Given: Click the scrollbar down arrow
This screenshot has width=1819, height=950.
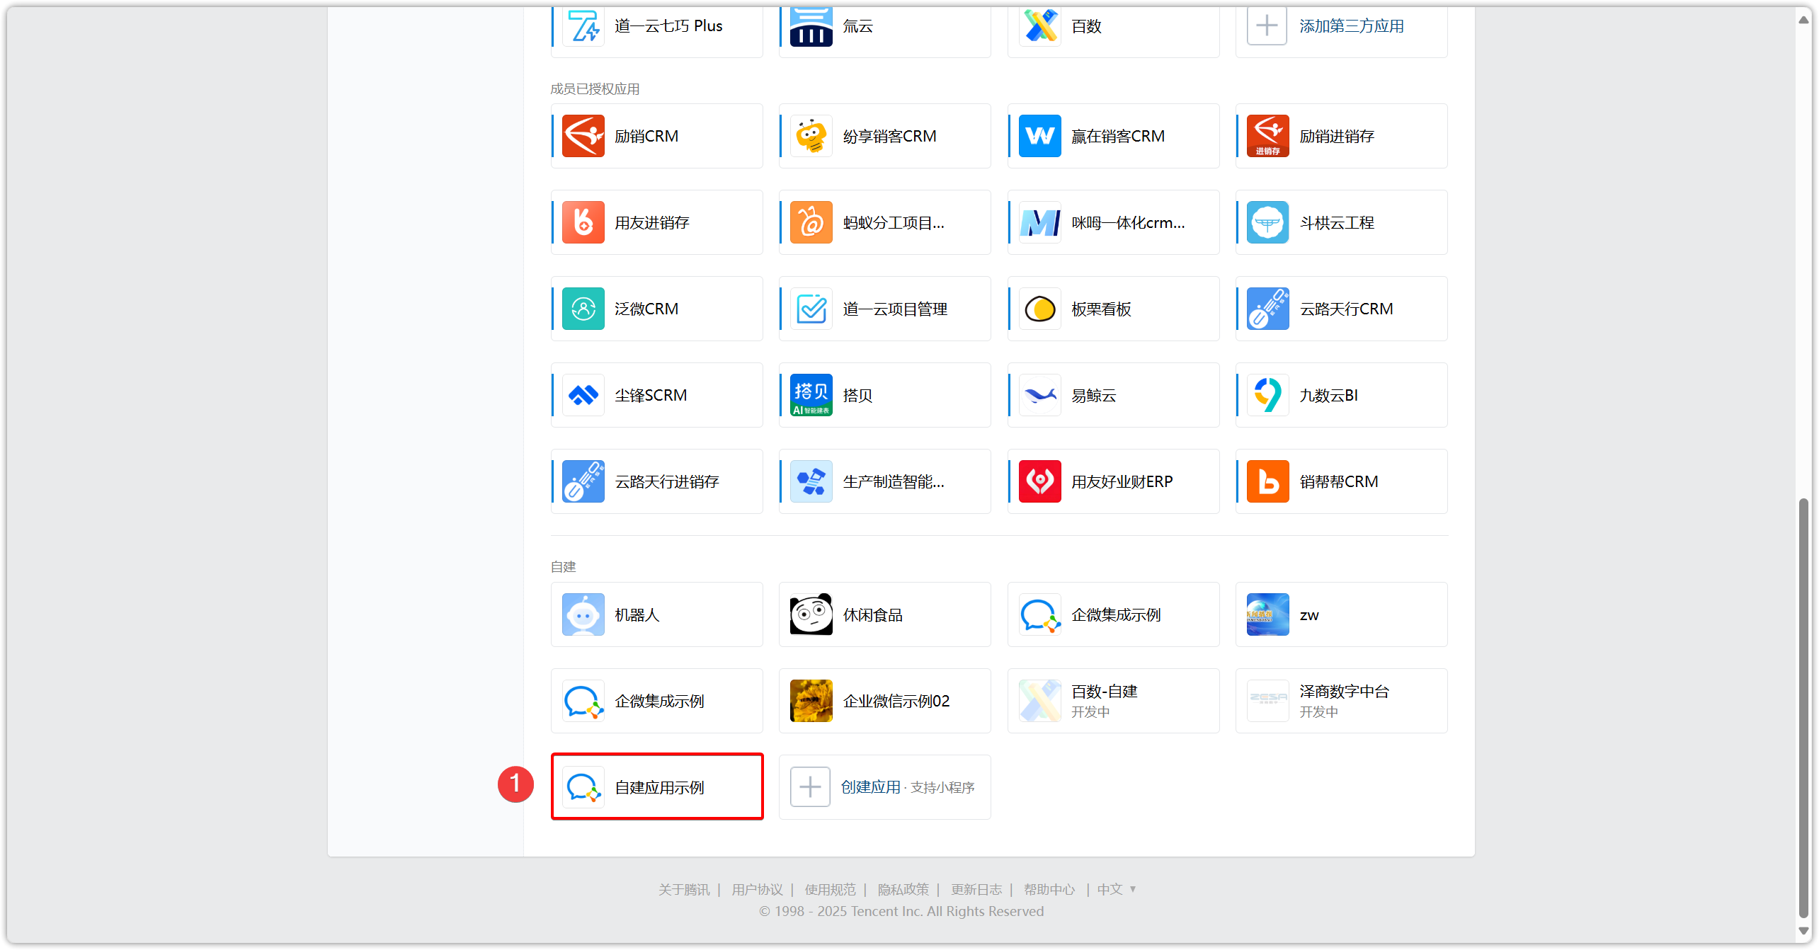Looking at the screenshot, I should point(1803,931).
